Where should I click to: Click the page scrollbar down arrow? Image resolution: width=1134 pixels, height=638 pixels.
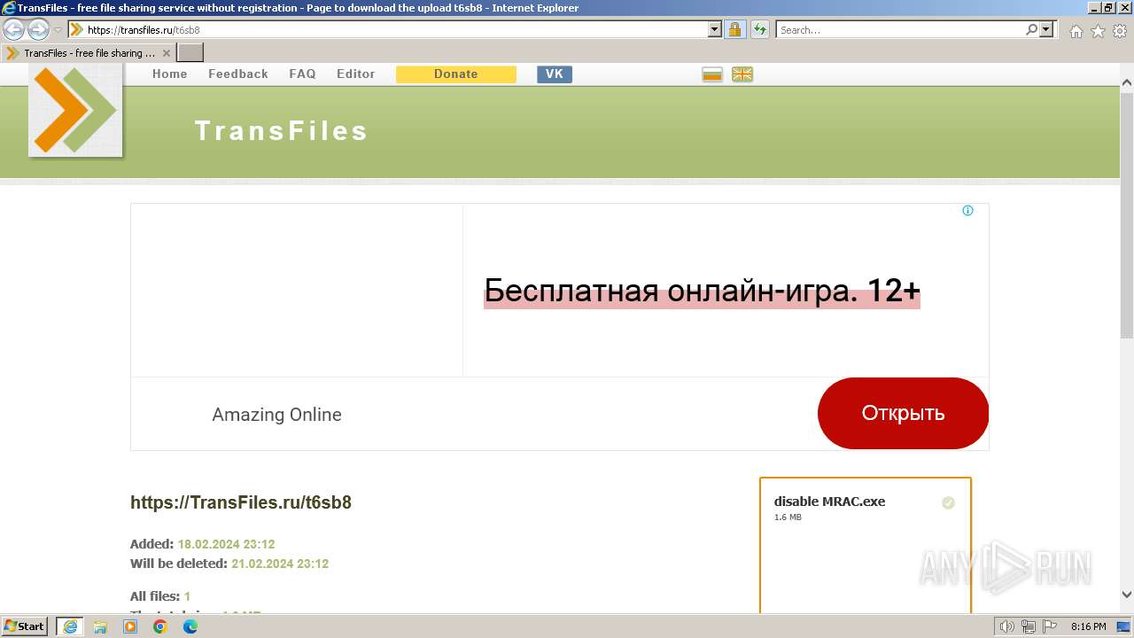coord(1127,595)
